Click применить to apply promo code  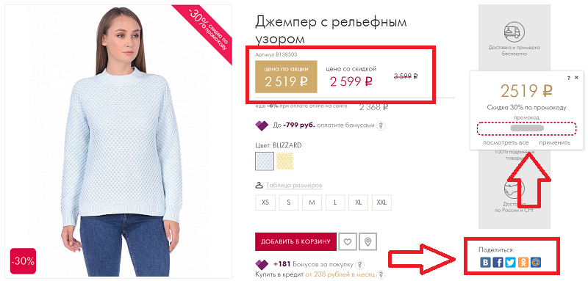tap(555, 142)
